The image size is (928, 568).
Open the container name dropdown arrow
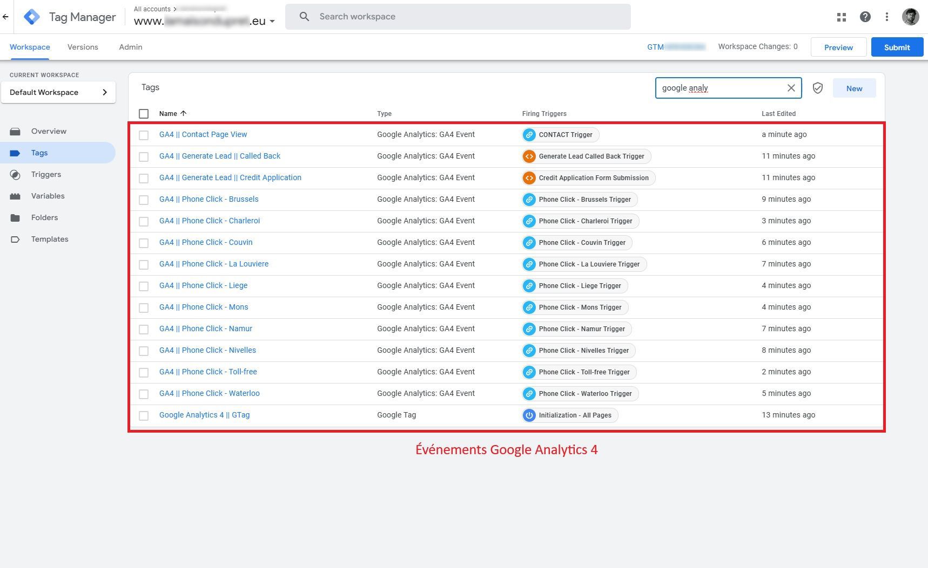[x=272, y=22]
